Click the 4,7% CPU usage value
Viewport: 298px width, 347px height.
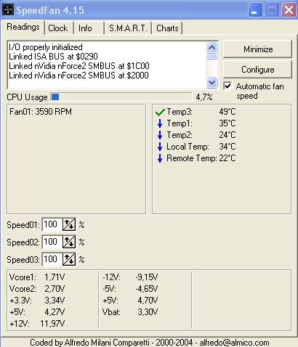pyautogui.click(x=204, y=97)
